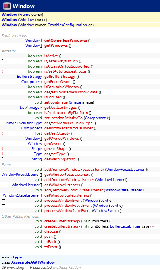Click the hash symbol beside processWindowEvent

[x=4, y=200]
